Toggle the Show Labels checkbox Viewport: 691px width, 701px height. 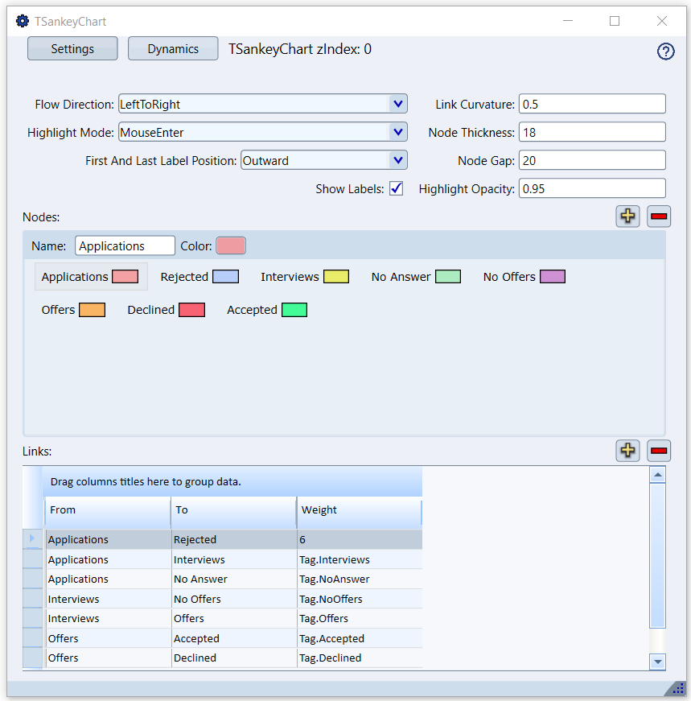coord(396,189)
